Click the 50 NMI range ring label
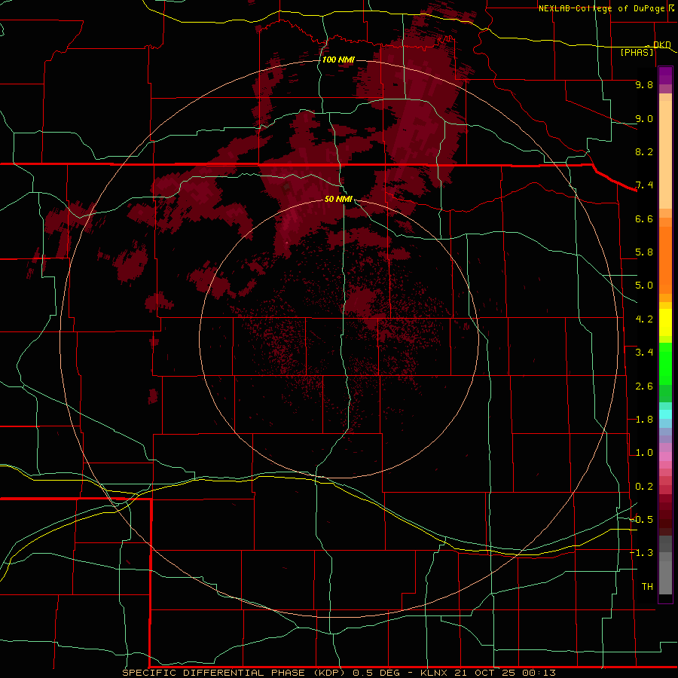 pos(338,199)
